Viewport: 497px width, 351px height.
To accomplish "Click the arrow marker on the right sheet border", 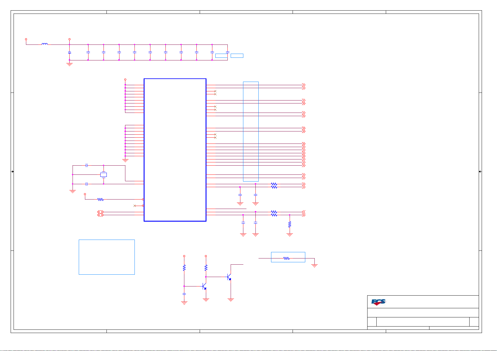I will click(x=480, y=172).
